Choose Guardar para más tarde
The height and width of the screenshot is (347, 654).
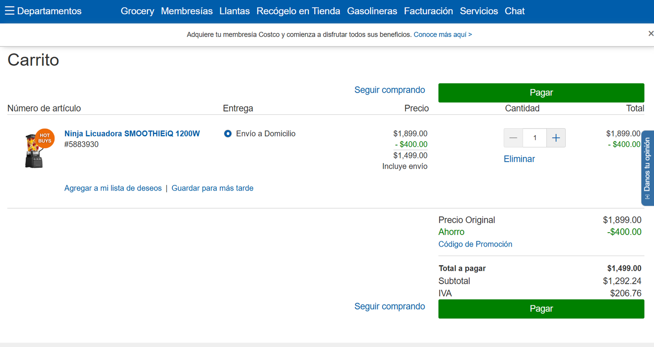pos(212,188)
